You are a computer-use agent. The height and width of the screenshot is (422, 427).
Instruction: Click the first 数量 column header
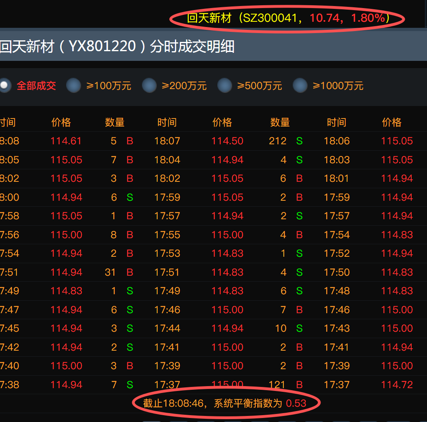(115, 122)
